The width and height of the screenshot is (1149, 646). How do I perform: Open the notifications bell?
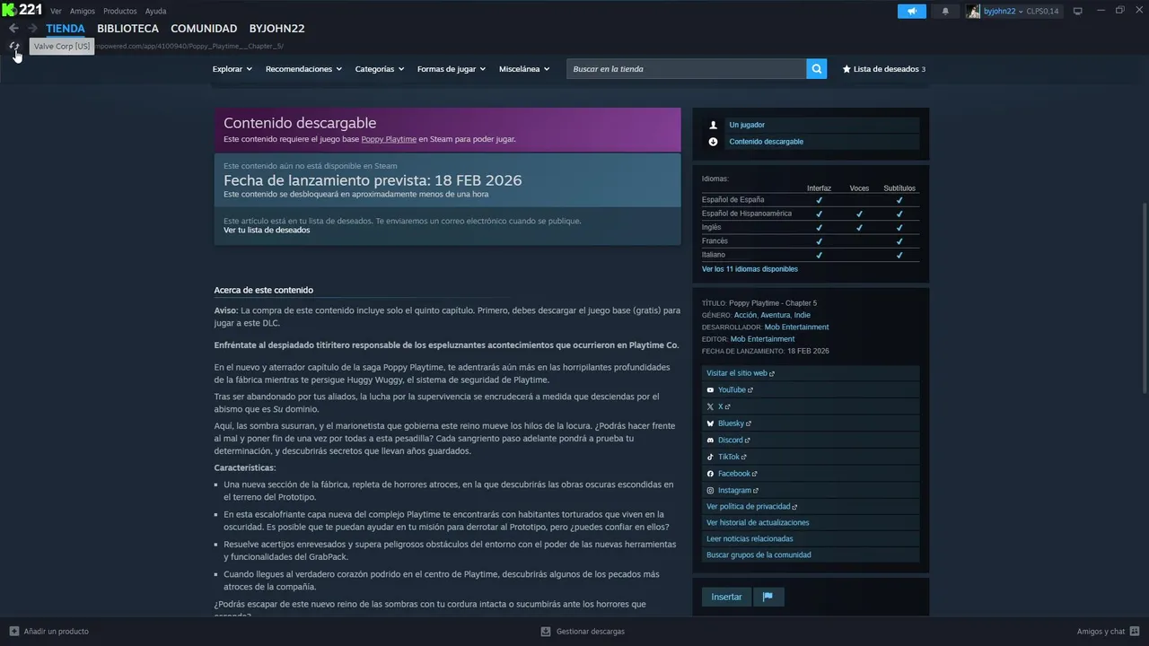pos(945,11)
